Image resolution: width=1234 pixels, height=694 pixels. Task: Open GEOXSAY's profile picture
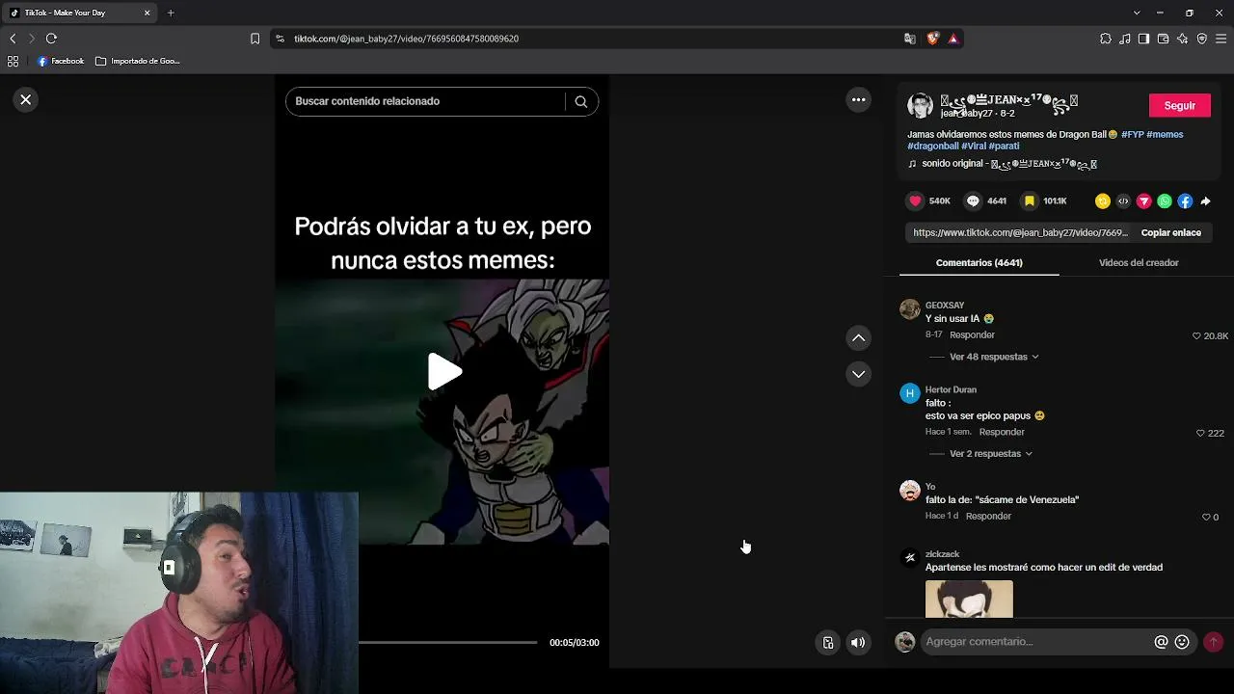[x=910, y=309]
